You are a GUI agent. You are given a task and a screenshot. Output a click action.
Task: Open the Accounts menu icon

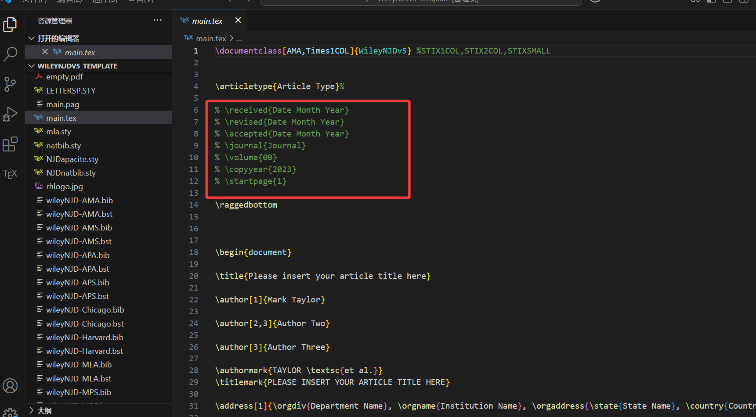[10, 386]
